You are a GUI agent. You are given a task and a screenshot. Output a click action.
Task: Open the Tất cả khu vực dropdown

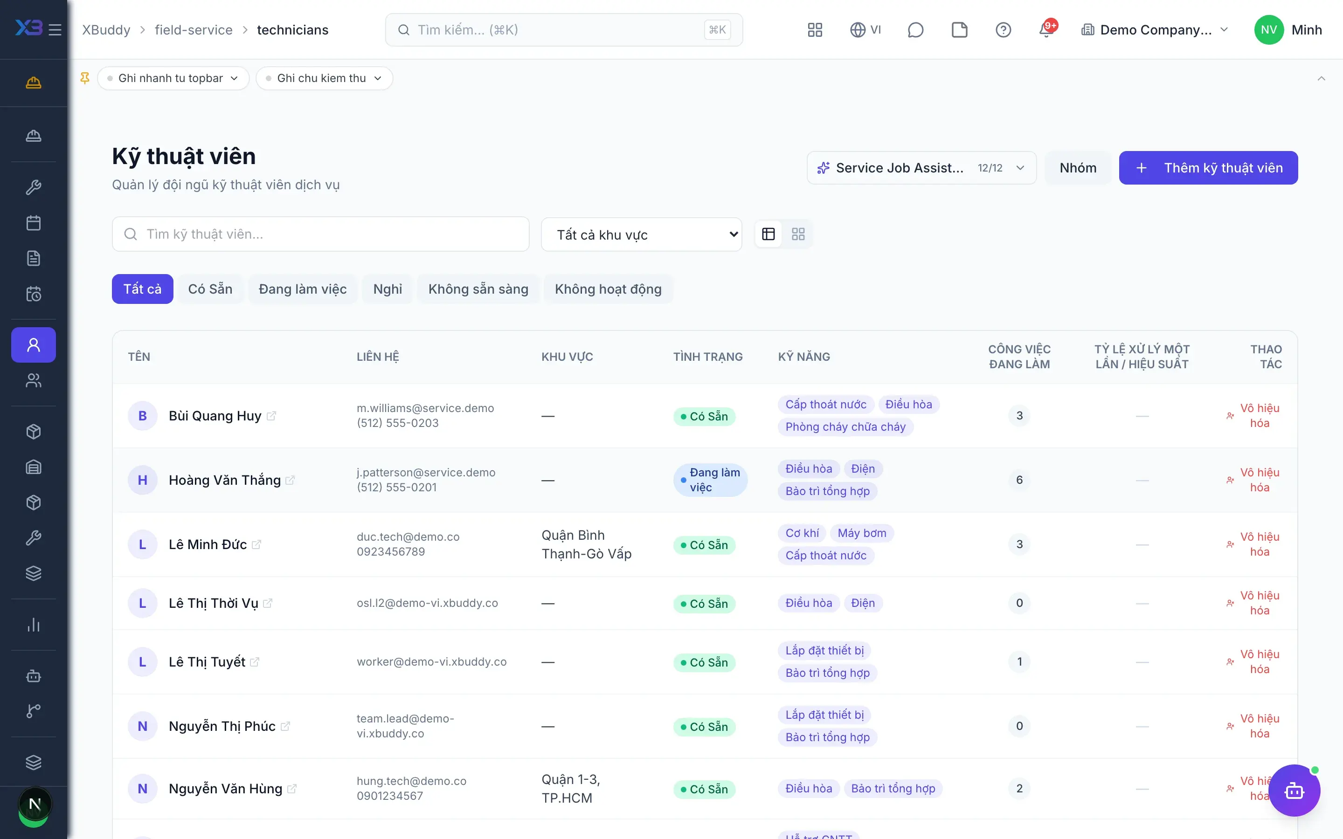click(641, 235)
